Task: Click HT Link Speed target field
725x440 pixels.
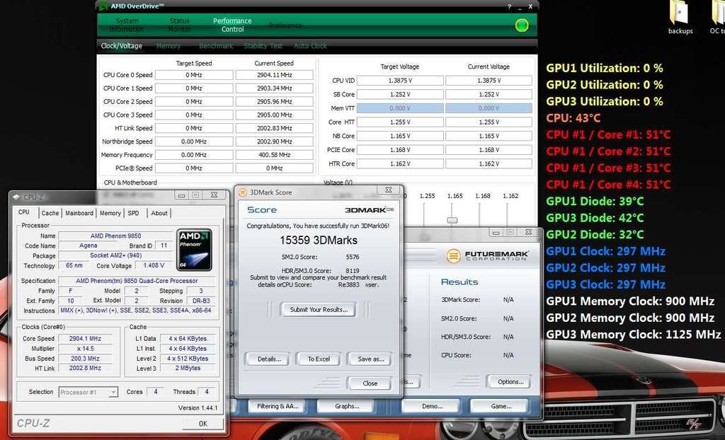Action: click(x=194, y=128)
